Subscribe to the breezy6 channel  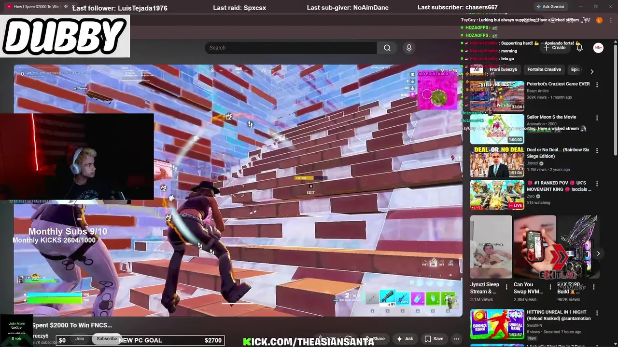pos(107,338)
